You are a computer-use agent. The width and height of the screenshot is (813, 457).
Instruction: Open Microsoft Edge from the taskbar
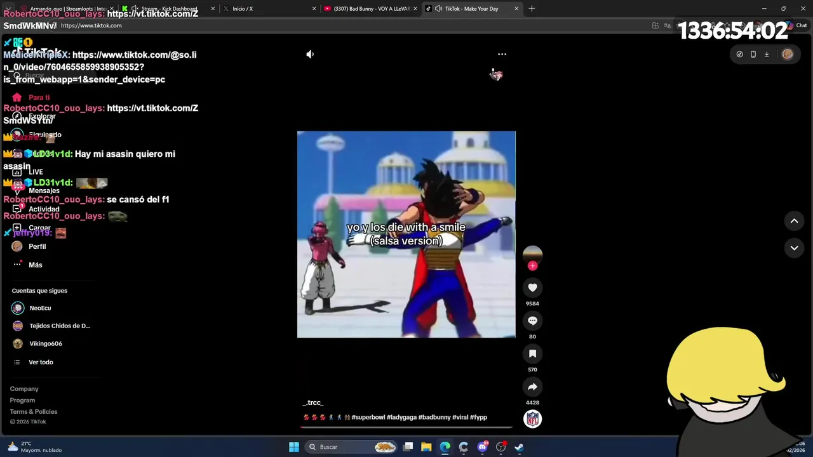tap(445, 447)
